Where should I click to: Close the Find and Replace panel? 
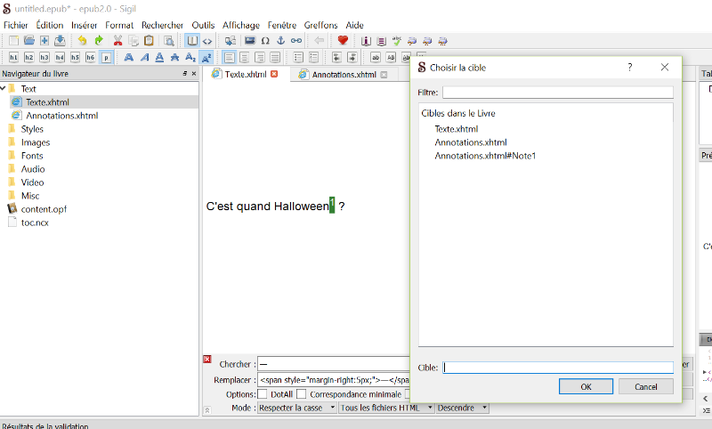(207, 359)
